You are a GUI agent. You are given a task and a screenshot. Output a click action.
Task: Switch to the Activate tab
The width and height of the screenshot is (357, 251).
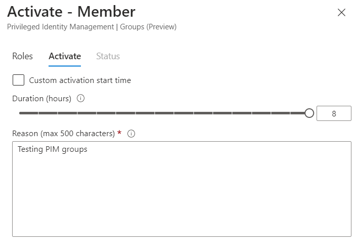(65, 56)
